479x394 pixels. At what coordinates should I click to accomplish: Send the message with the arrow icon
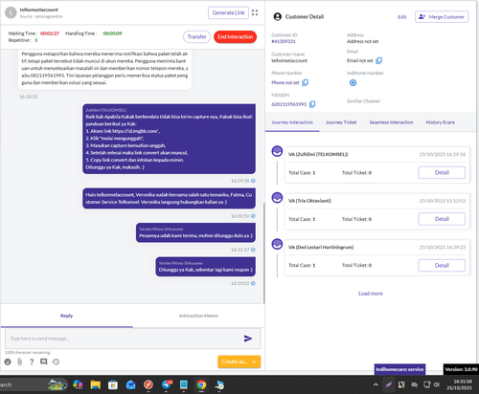[248, 339]
